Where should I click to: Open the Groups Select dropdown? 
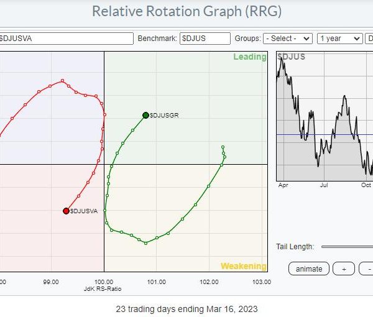pos(288,39)
